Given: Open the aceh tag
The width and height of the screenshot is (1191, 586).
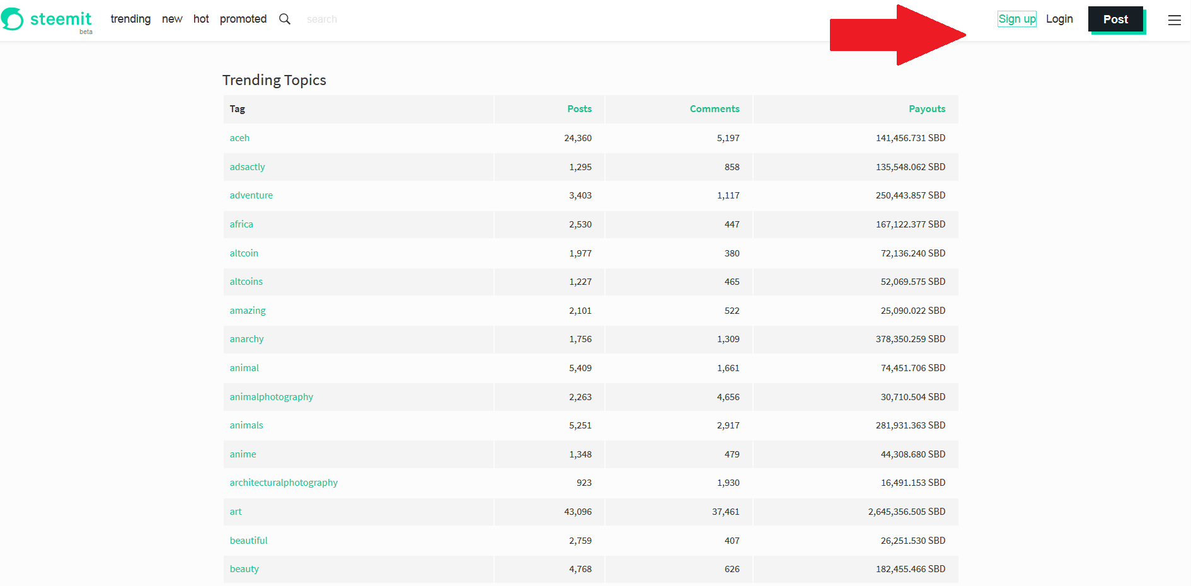Looking at the screenshot, I should coord(239,138).
